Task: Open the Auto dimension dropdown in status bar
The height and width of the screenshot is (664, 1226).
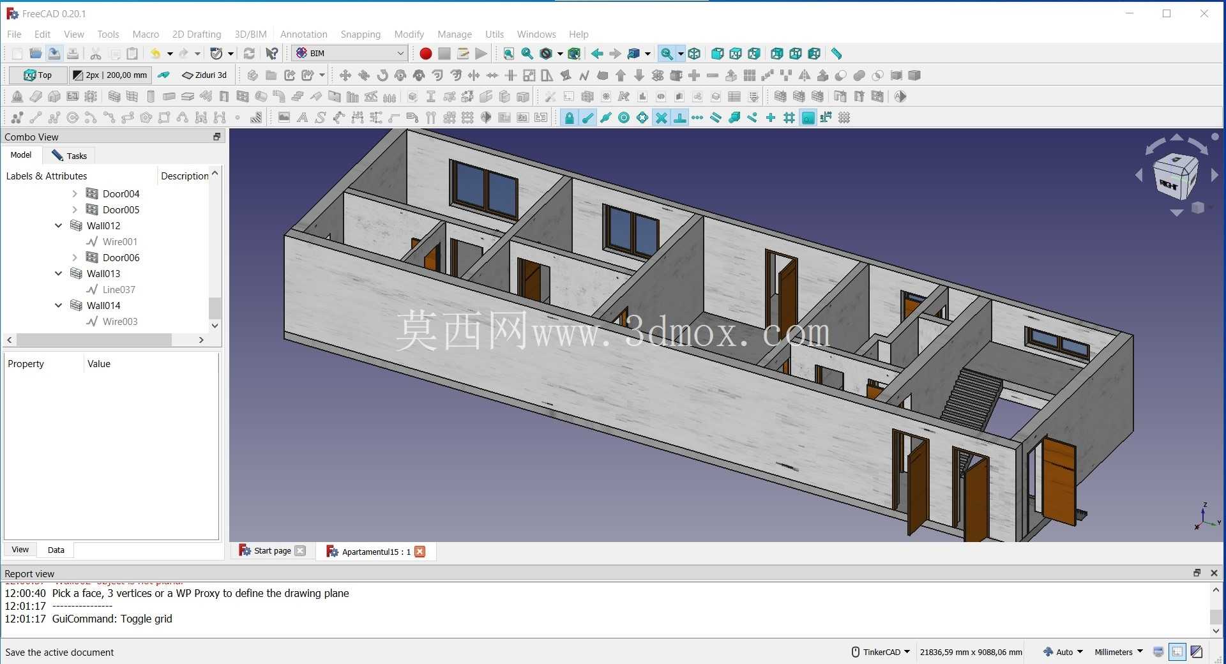Action: tap(1064, 652)
